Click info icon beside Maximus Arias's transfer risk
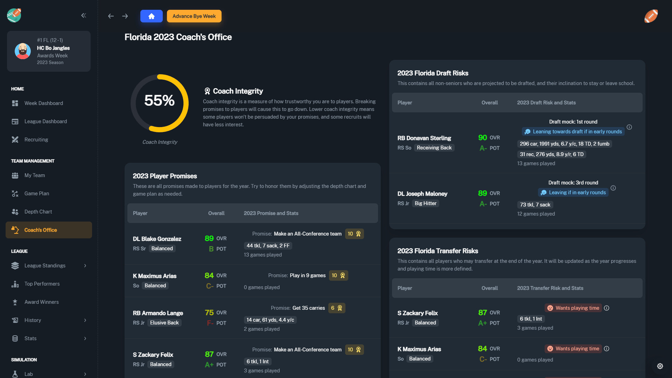 click(607, 349)
